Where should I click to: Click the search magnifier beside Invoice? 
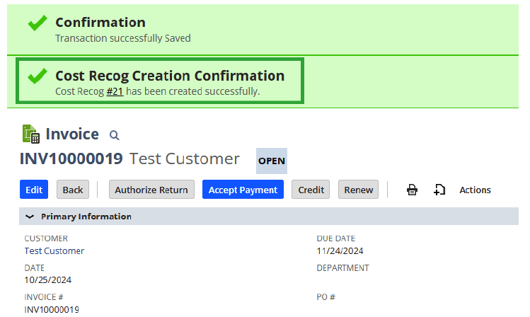[x=114, y=136]
